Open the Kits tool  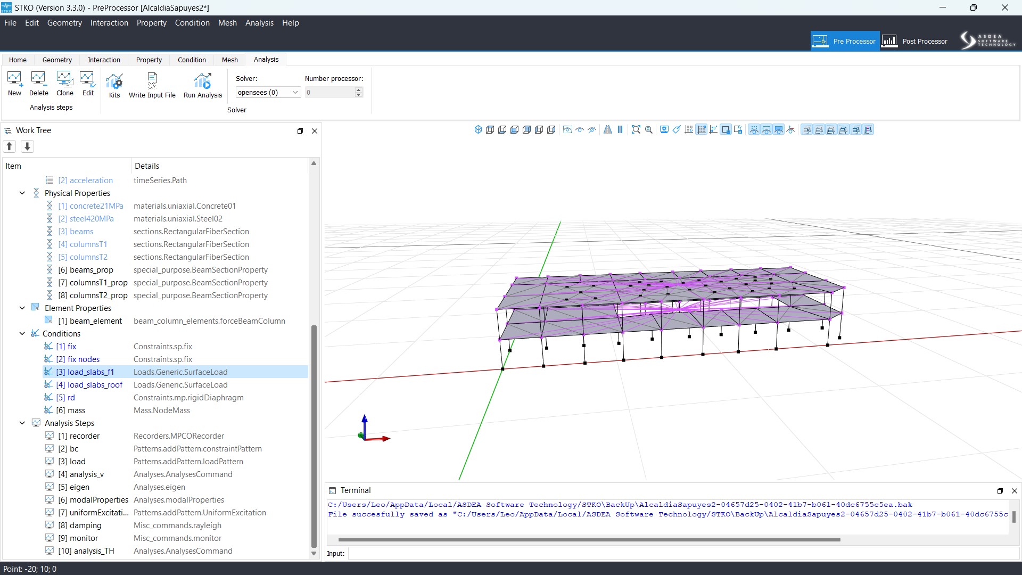(114, 86)
